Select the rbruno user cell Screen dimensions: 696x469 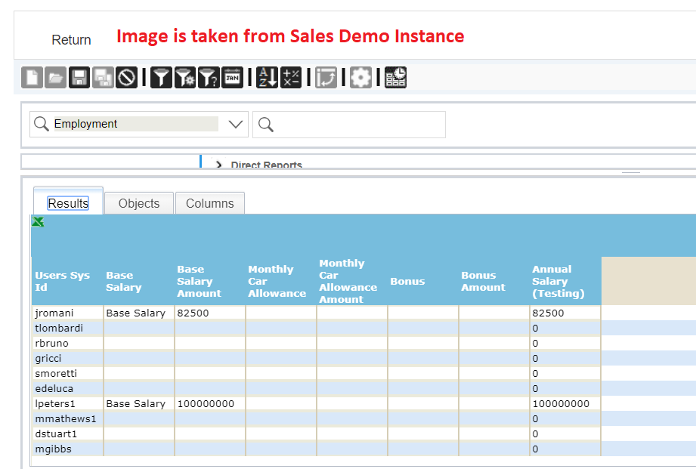[x=67, y=343]
